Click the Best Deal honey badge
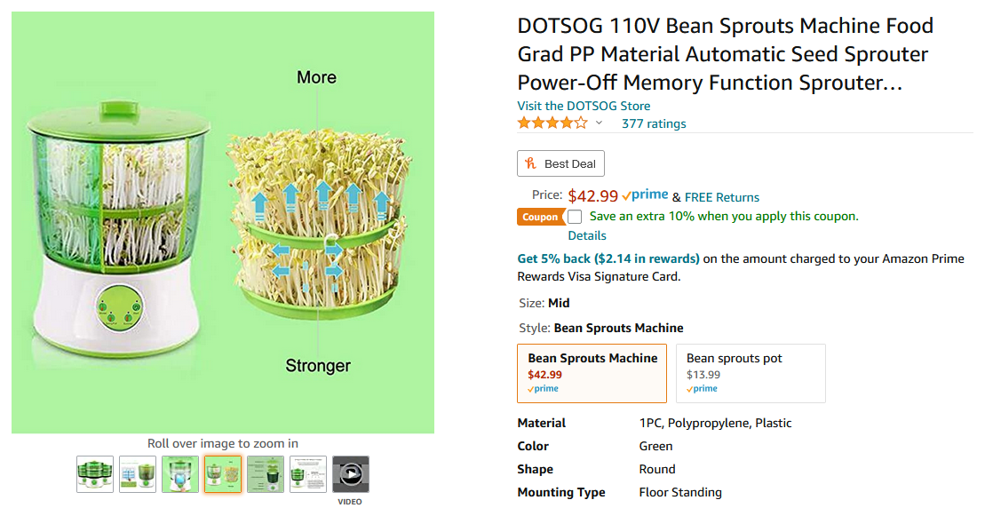 pos(560,163)
